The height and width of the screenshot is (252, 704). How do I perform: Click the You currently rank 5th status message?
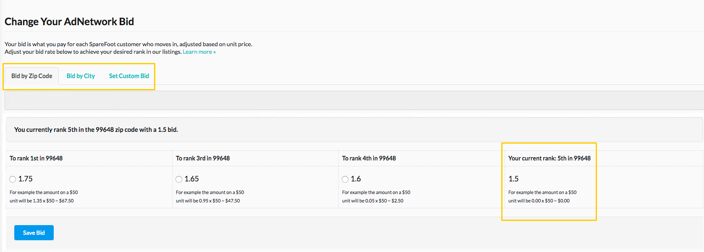96,130
